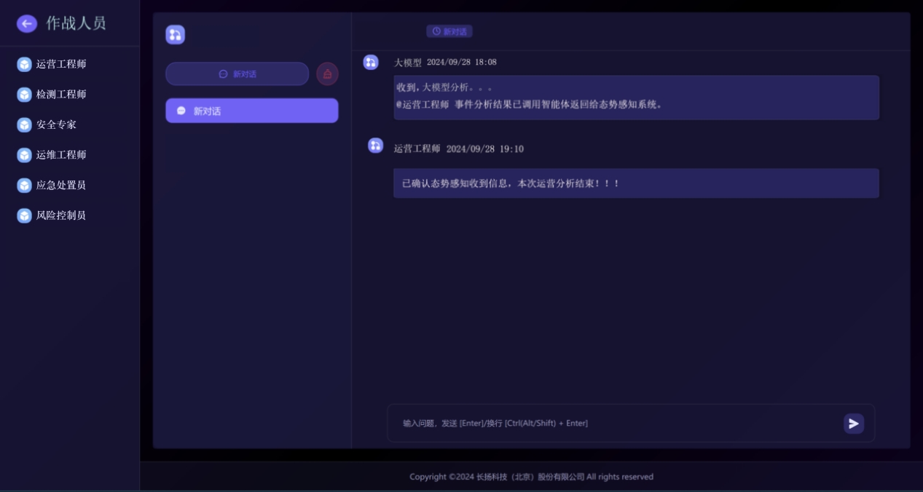Send the message with the arrow button
The image size is (923, 492).
coord(853,424)
